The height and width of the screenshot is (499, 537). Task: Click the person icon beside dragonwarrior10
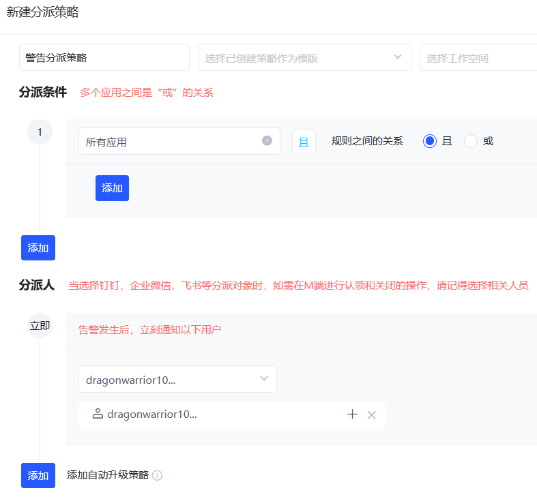click(x=98, y=414)
